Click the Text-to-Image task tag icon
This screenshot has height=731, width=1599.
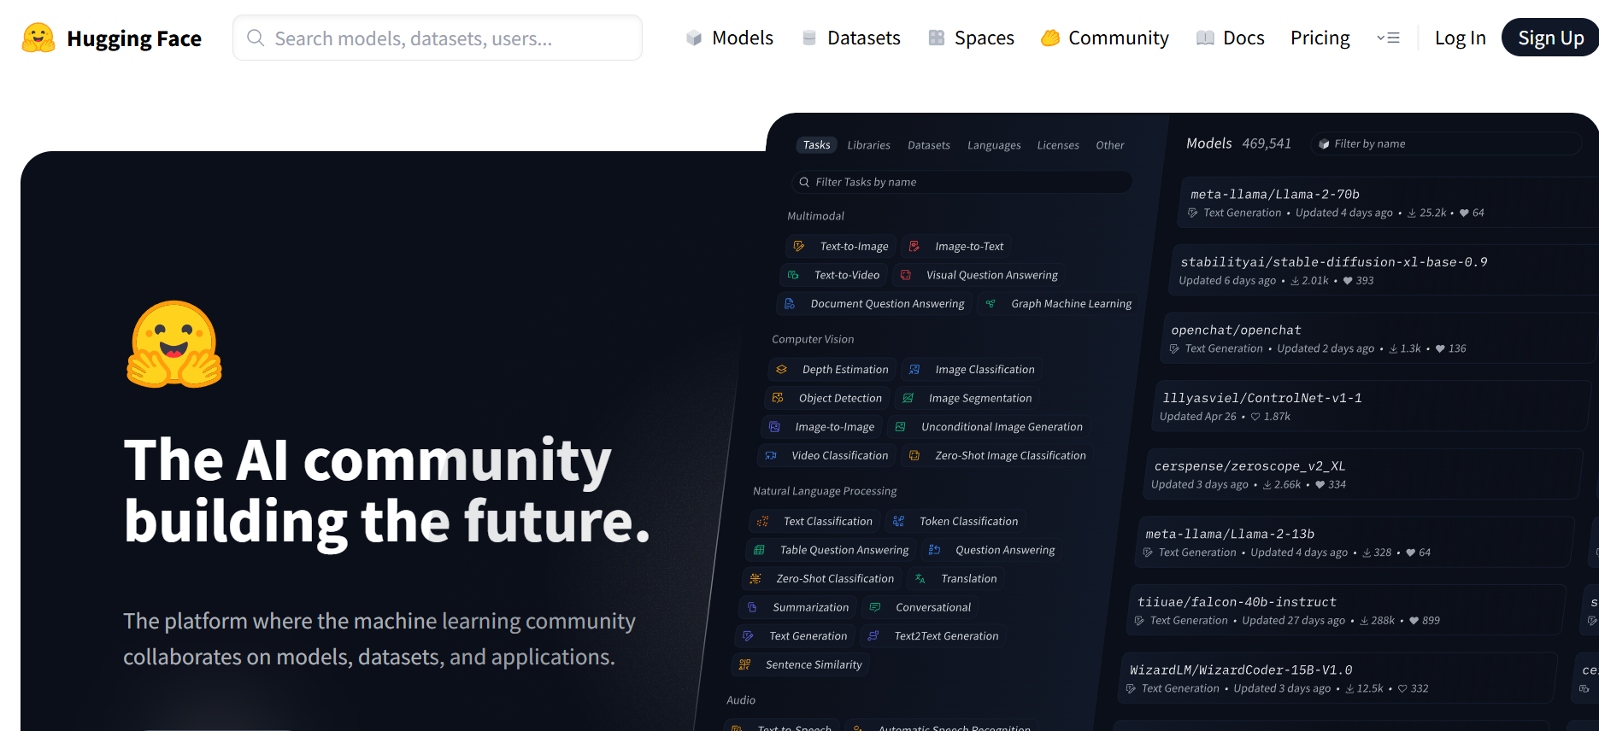[799, 246]
